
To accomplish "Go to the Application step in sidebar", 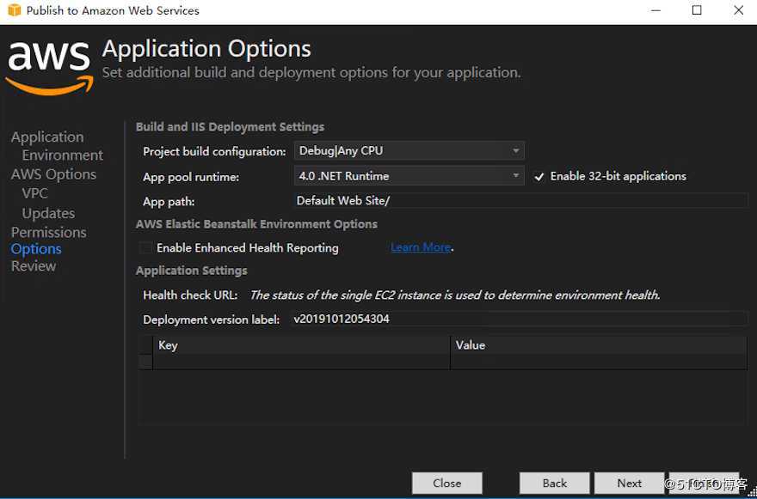I will coord(47,137).
